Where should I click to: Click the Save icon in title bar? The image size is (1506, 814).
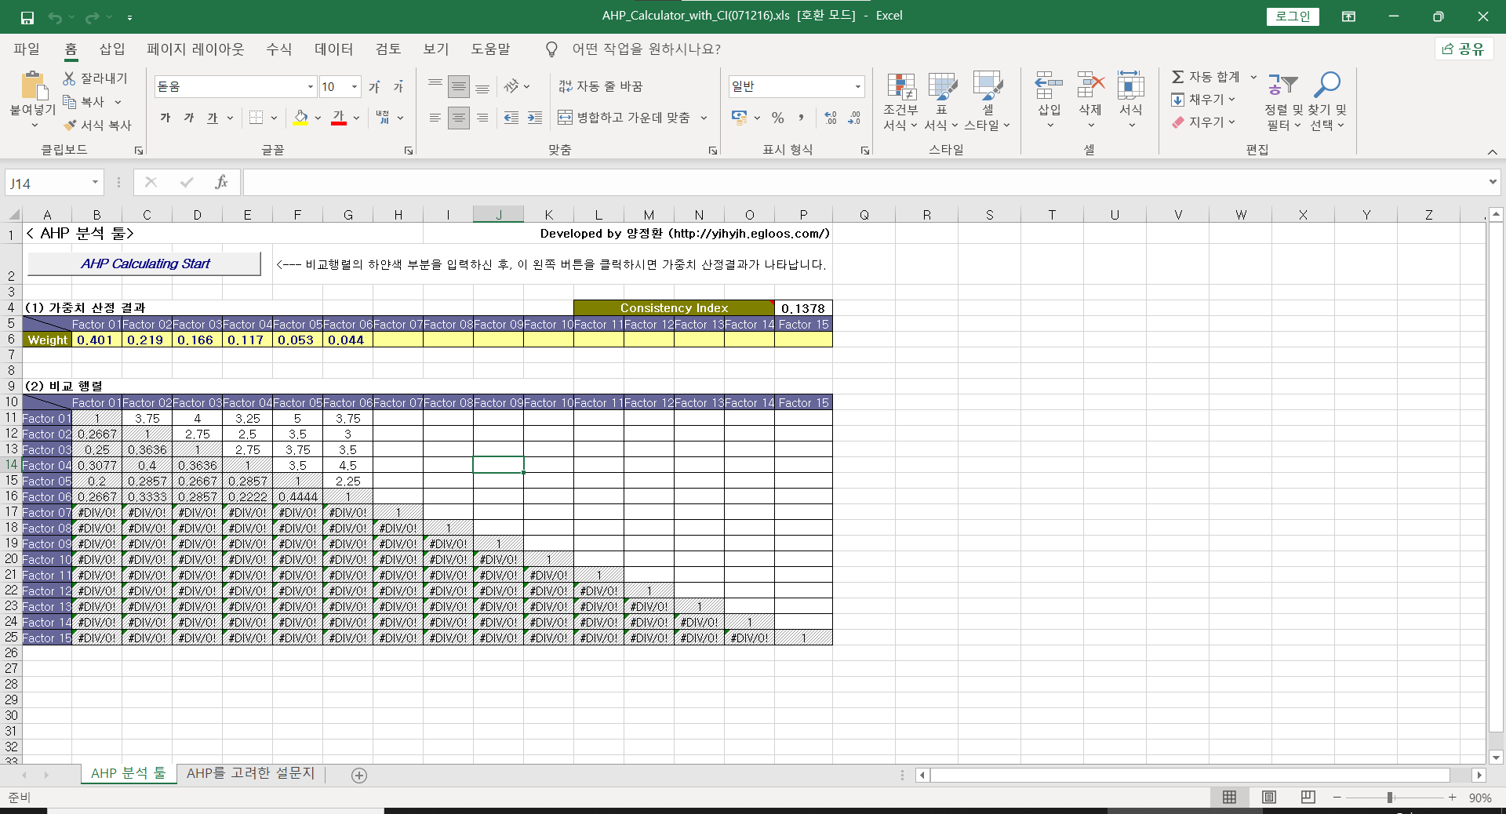pos(27,16)
